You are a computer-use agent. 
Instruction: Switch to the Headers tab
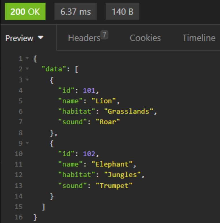click(x=84, y=38)
